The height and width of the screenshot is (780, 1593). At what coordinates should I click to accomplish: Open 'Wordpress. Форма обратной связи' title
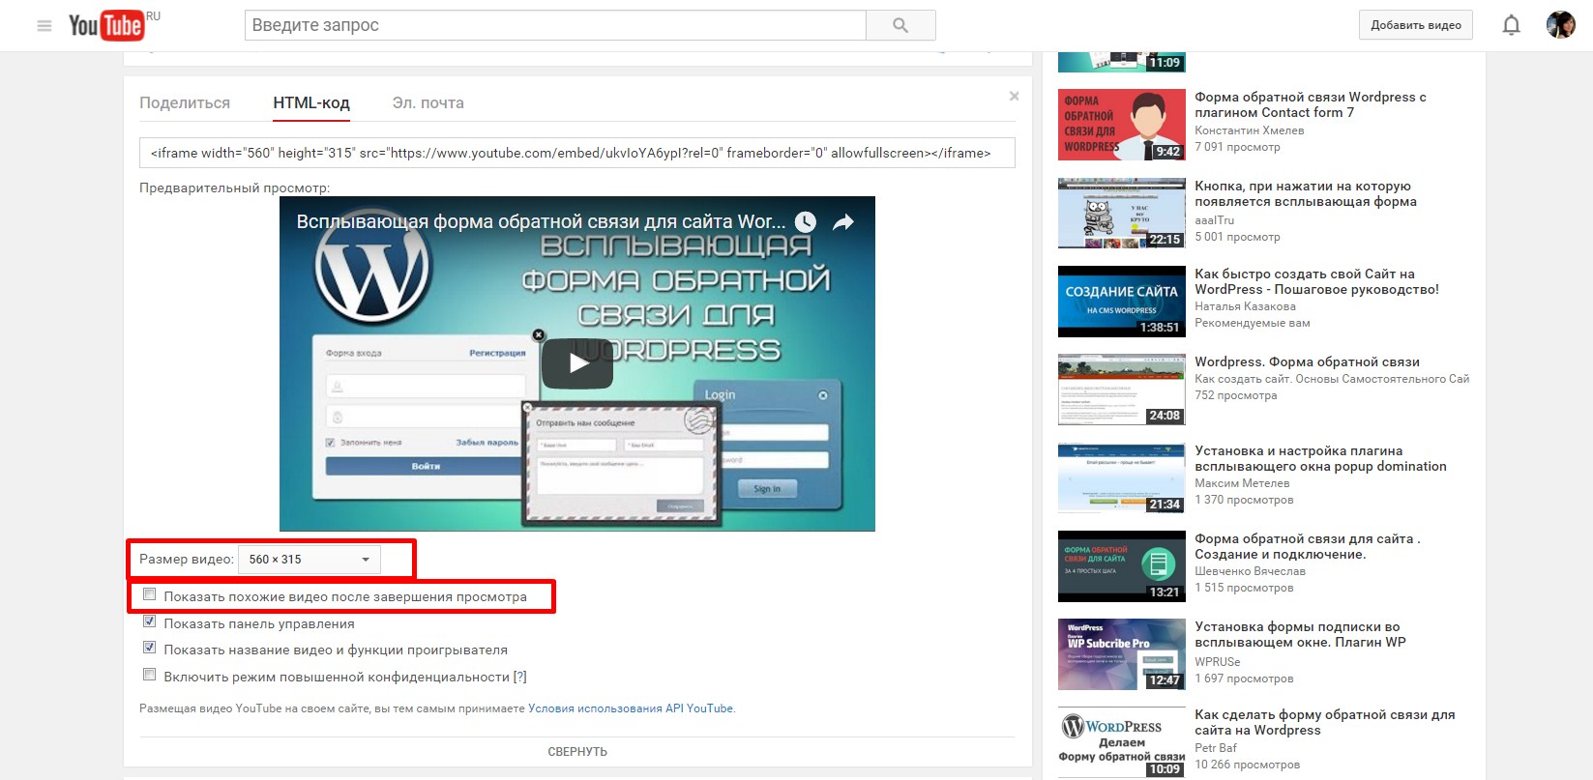[1308, 361]
